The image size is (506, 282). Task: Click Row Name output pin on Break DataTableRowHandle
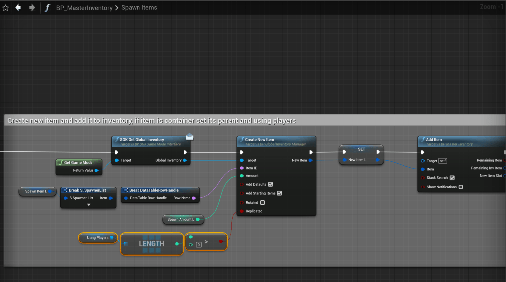click(x=194, y=198)
